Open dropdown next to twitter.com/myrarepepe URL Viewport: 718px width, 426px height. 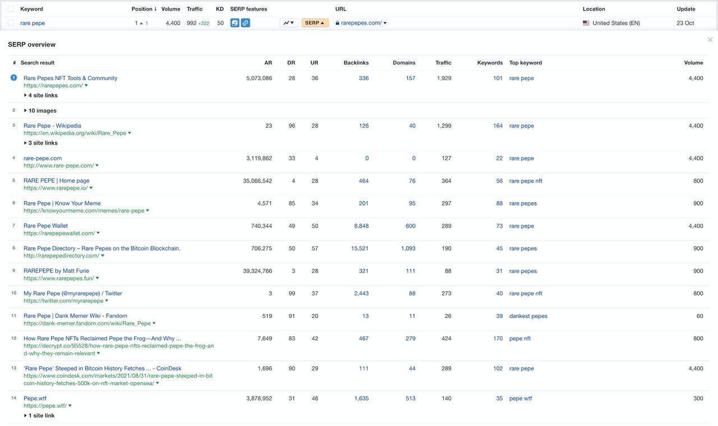(x=107, y=301)
